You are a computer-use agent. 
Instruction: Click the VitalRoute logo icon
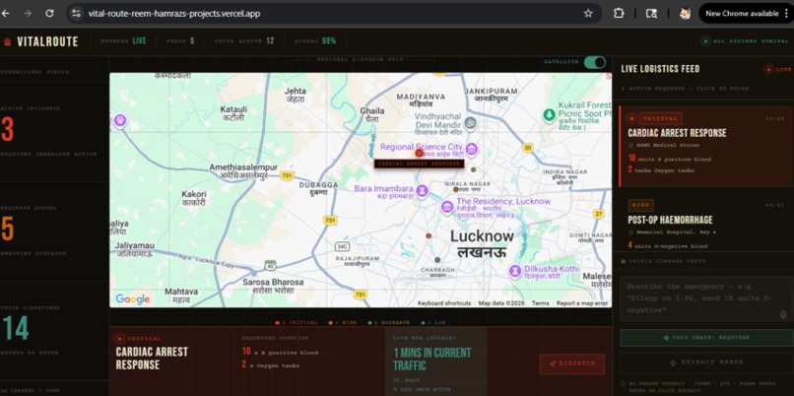pos(8,42)
